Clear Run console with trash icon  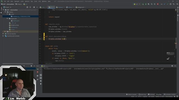[x=41, y=84]
